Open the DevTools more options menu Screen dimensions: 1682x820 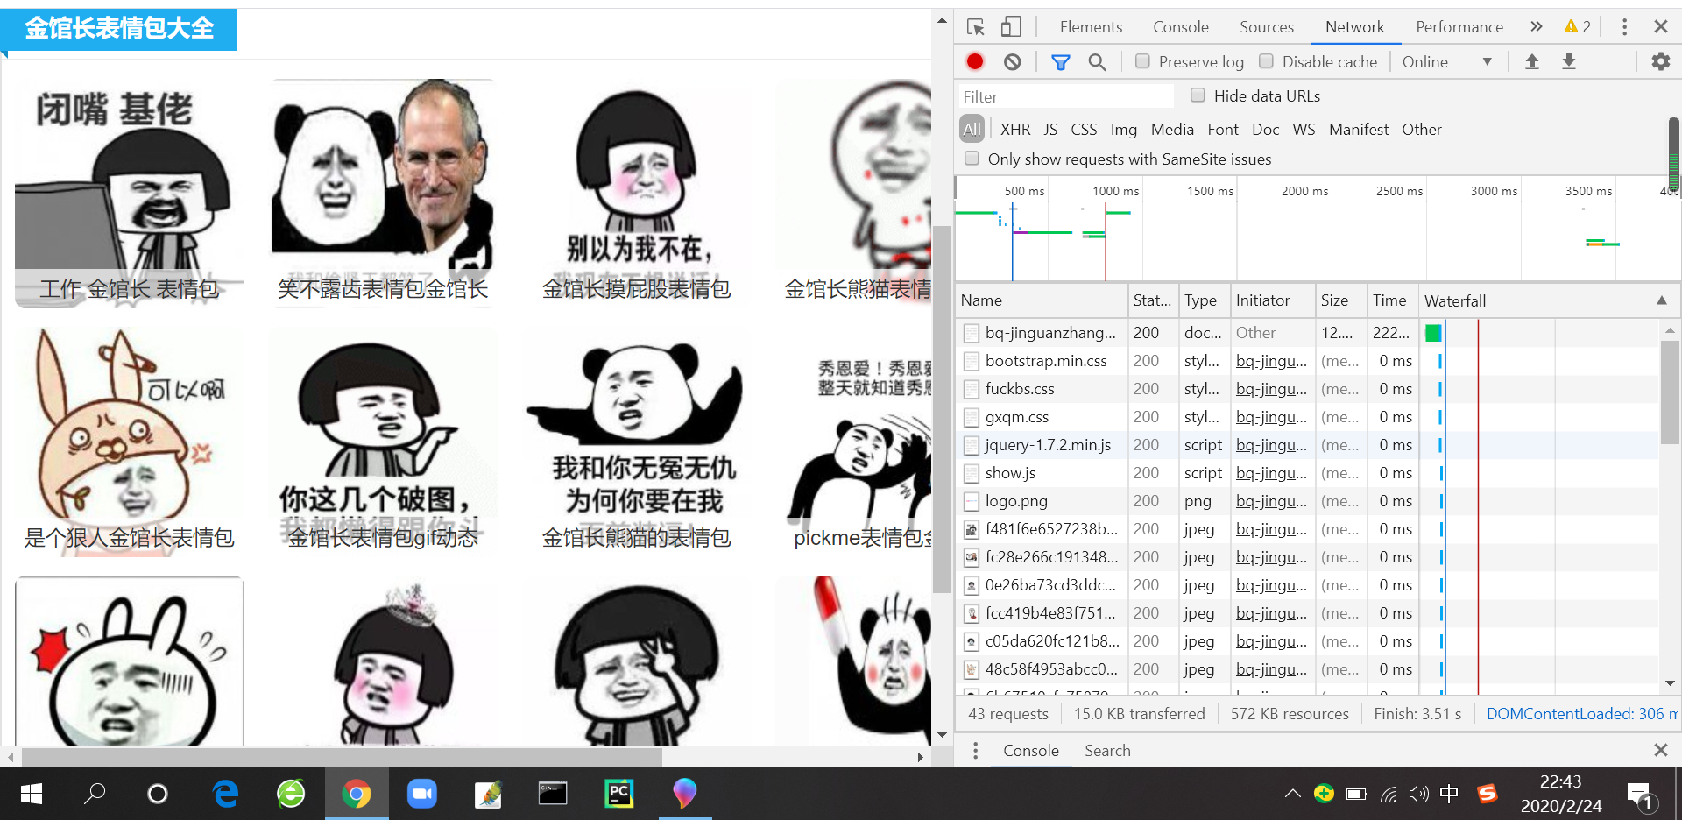pyautogui.click(x=1625, y=27)
